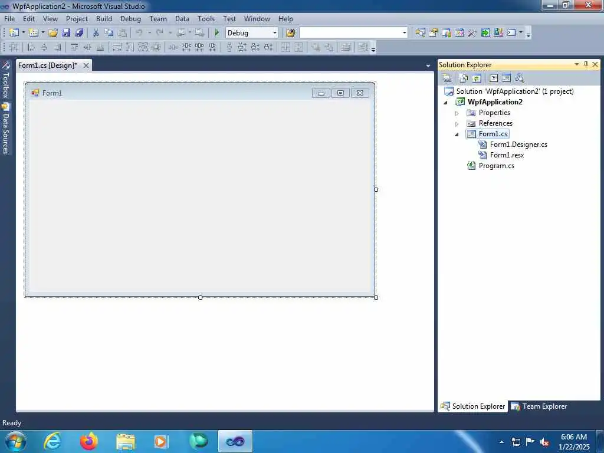Collapse the WpfApplication2 project node
Image resolution: width=604 pixels, height=453 pixels.
coord(446,103)
